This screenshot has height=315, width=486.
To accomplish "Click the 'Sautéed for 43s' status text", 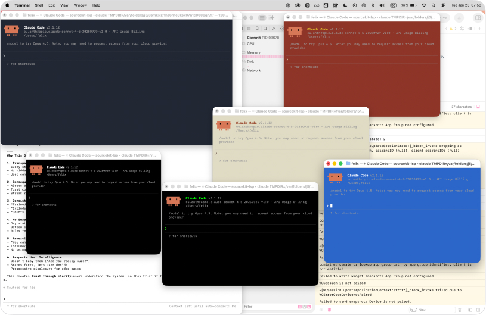I will (x=21, y=288).
